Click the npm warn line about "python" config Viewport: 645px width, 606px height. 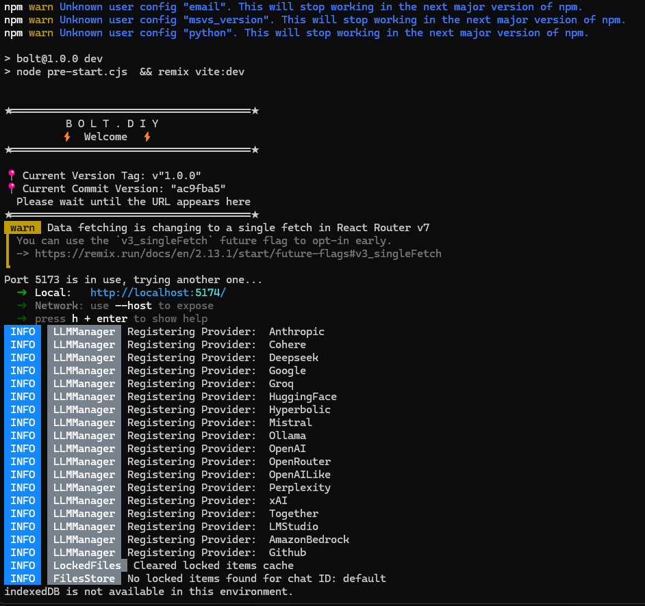pos(296,33)
